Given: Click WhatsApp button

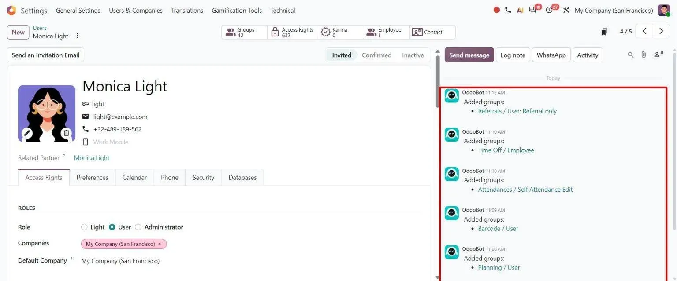Looking at the screenshot, I should coord(551,55).
